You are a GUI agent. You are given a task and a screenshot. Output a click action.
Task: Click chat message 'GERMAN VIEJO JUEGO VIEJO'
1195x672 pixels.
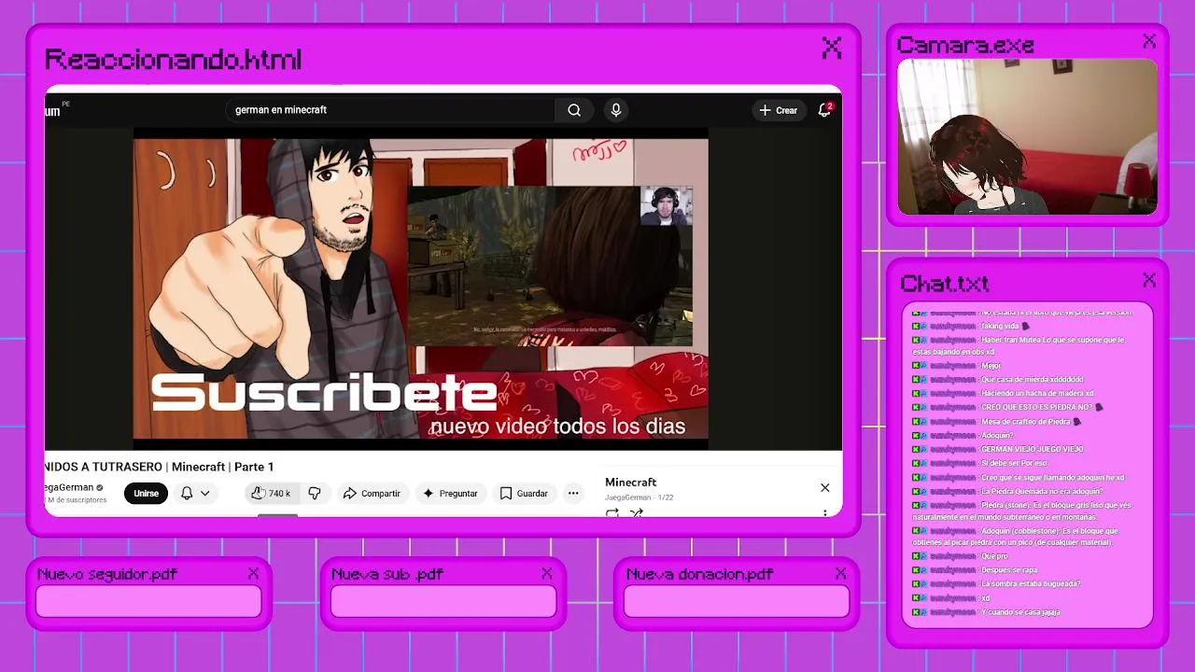[1032, 449]
